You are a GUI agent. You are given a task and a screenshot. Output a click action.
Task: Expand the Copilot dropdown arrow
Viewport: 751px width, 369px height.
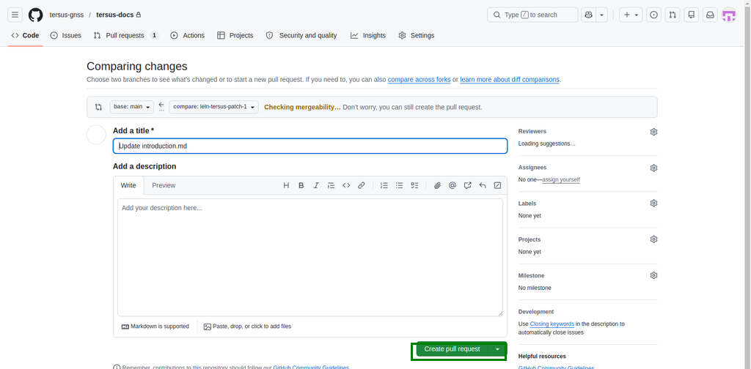click(x=602, y=15)
